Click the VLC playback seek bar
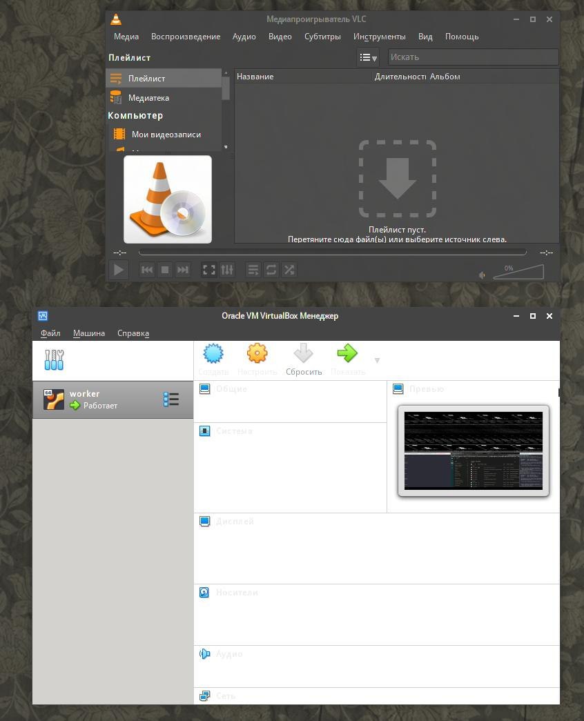584x721 pixels. (332, 252)
